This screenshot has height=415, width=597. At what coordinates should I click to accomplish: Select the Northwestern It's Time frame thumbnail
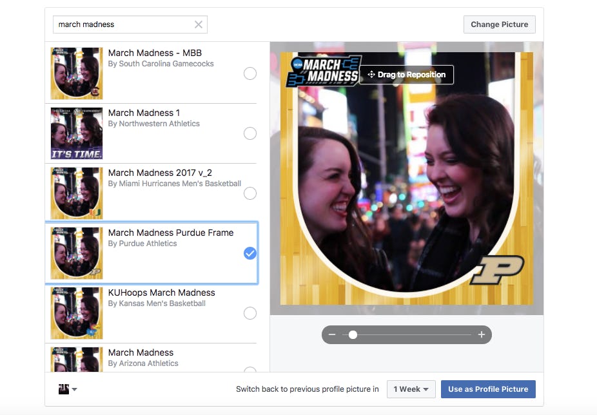tap(77, 133)
